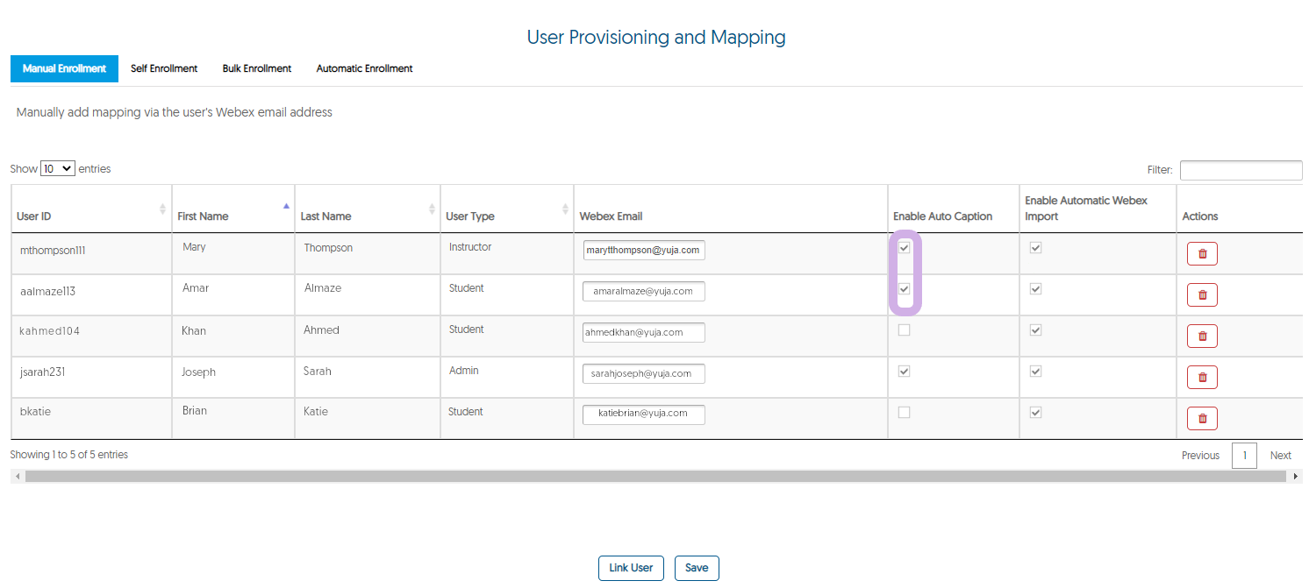Focus the Filter search field
The image size is (1309, 588).
[x=1241, y=170]
